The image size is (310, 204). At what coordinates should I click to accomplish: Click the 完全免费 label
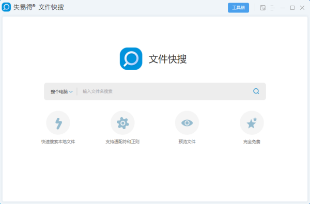tap(252, 142)
